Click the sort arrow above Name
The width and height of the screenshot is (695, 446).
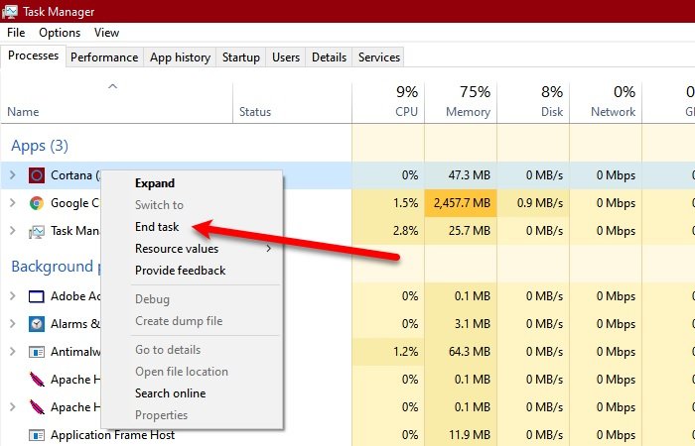[x=112, y=86]
